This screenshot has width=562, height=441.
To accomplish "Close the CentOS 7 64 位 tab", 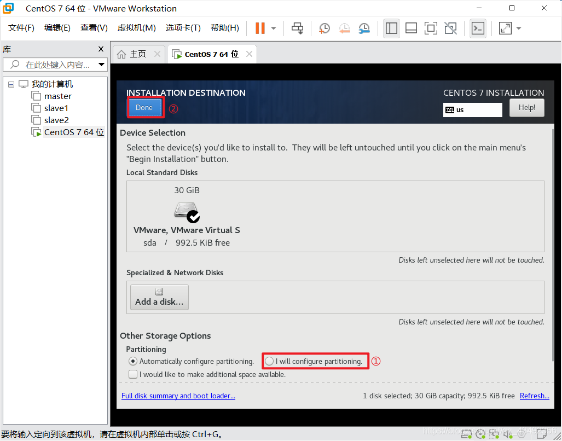I will [x=249, y=54].
